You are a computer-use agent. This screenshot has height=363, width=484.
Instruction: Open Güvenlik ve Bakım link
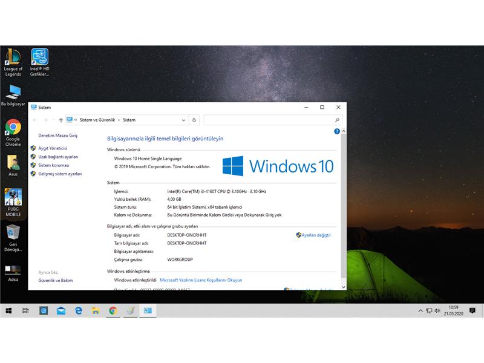(x=56, y=280)
